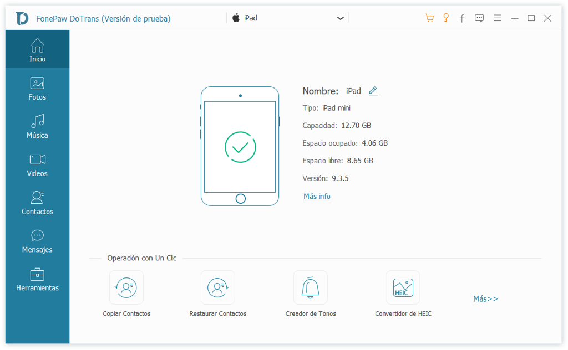568x350 pixels.
Task: Open the Inicio home section
Action: 37,49
